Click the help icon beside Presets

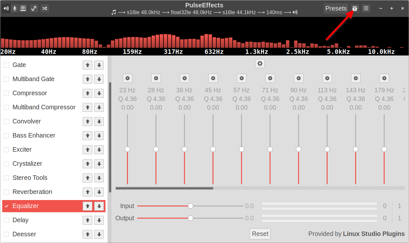click(x=355, y=8)
